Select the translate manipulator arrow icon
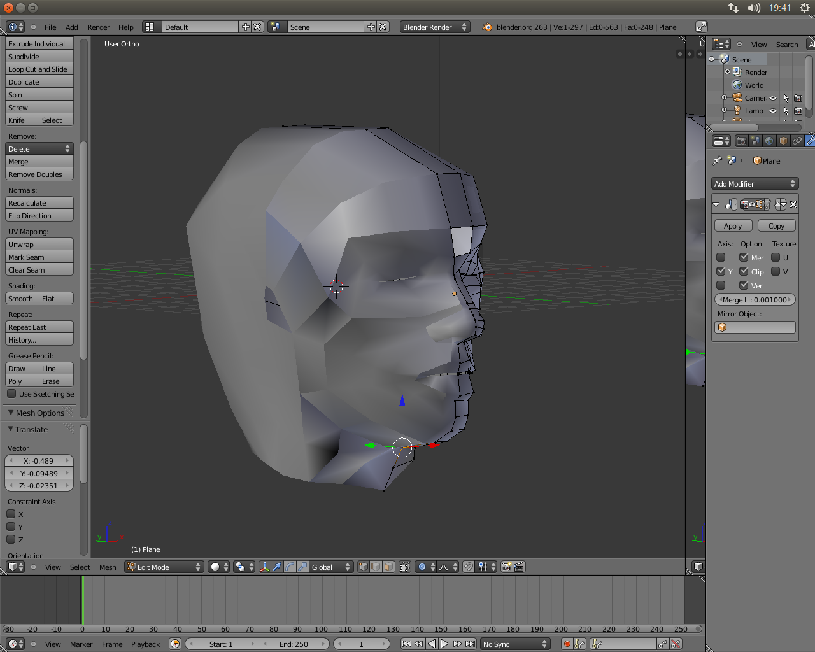The width and height of the screenshot is (815, 652). 277,567
